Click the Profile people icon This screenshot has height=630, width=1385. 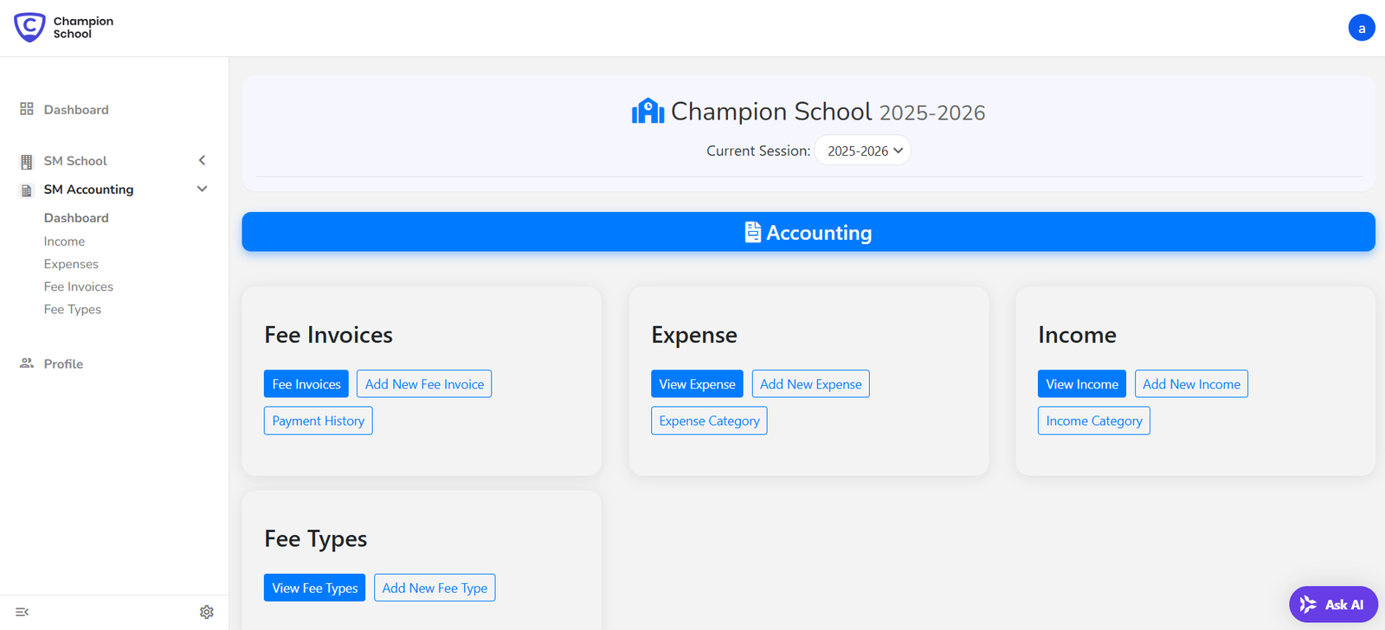pyautogui.click(x=27, y=363)
